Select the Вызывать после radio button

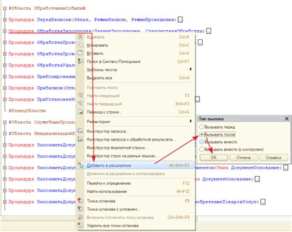tap(201, 135)
